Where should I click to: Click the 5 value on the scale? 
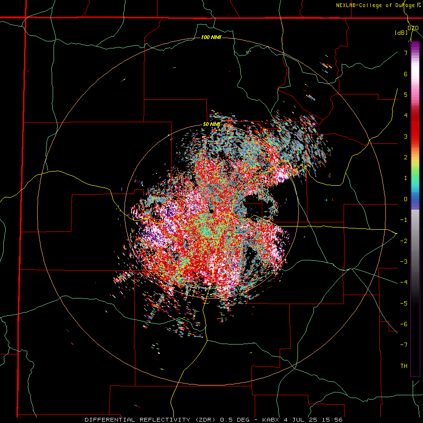tap(406, 94)
